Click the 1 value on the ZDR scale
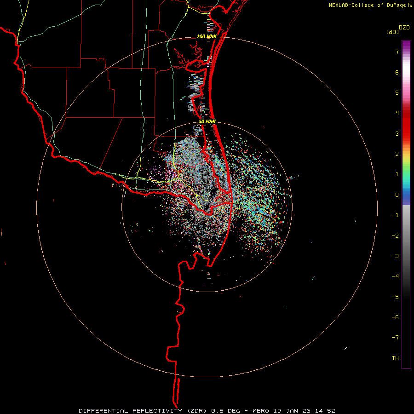 (x=397, y=174)
